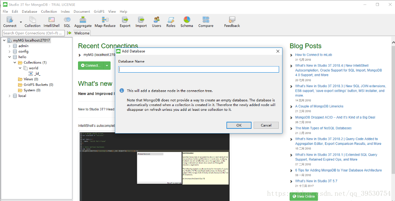Click the View Online button
The height and width of the screenshot is (201, 395).
tap(303, 196)
